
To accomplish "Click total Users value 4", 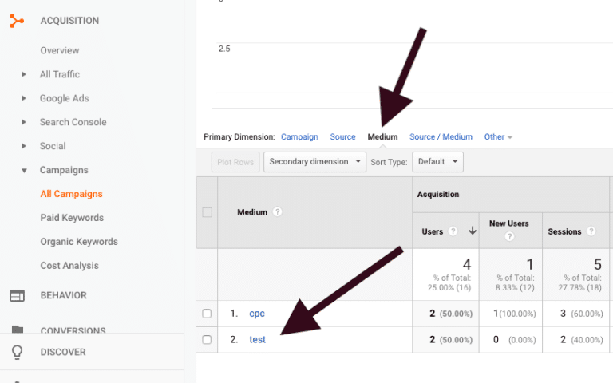I will tap(467, 265).
